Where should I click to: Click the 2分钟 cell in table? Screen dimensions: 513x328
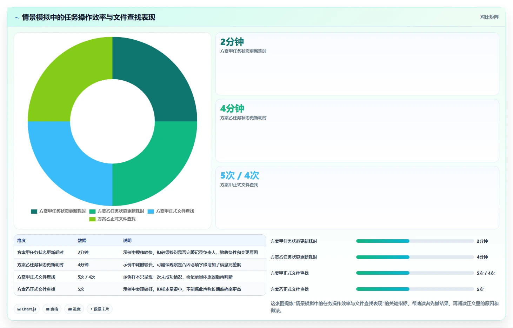click(83, 253)
